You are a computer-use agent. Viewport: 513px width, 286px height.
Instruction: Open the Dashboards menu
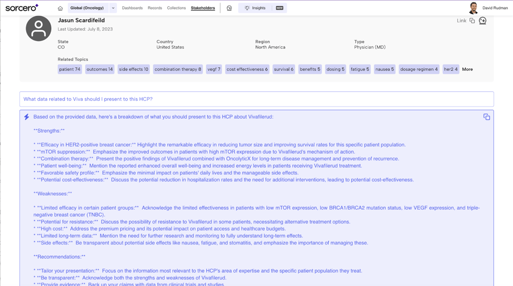pos(132,8)
